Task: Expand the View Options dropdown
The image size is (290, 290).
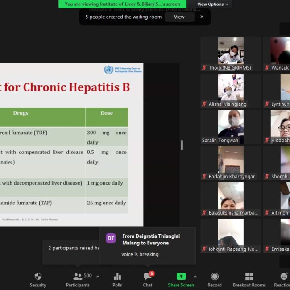Action: point(213,4)
